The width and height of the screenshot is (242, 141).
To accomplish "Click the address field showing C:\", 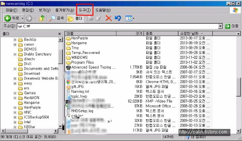I will 117,26.
